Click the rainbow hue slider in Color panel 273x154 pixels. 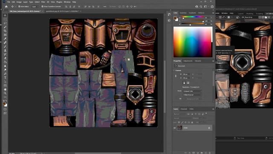193,17
